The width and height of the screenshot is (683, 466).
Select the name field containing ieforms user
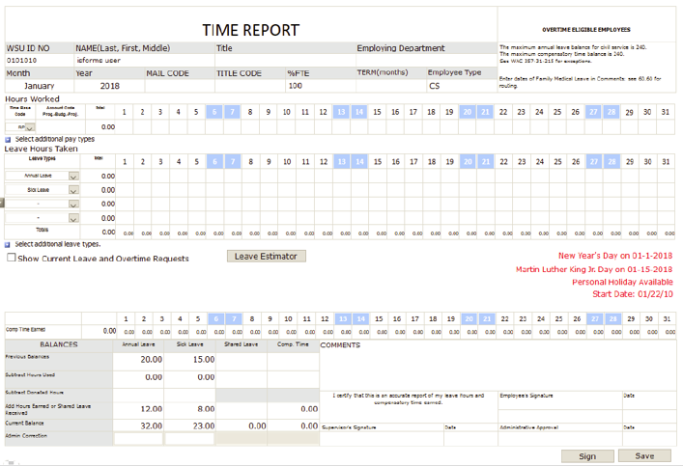point(141,60)
